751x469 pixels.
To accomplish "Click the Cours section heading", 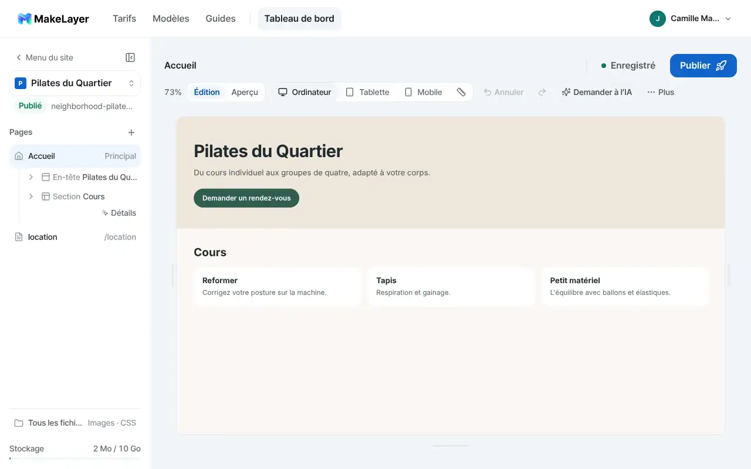I will (x=210, y=253).
